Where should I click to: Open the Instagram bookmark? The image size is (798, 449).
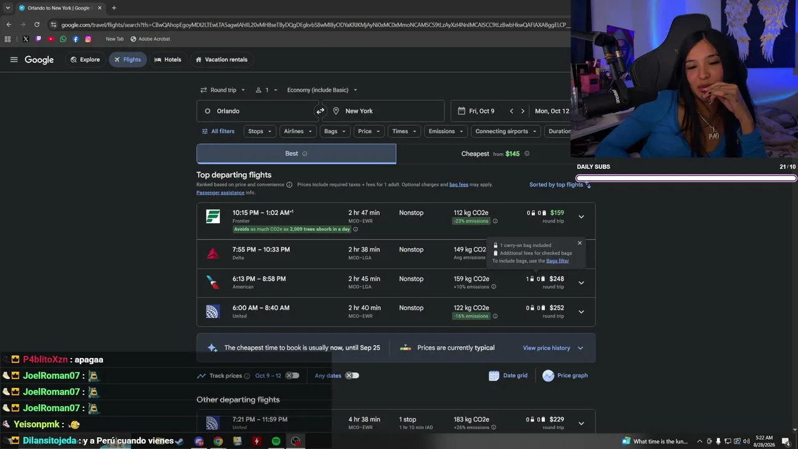click(x=88, y=39)
